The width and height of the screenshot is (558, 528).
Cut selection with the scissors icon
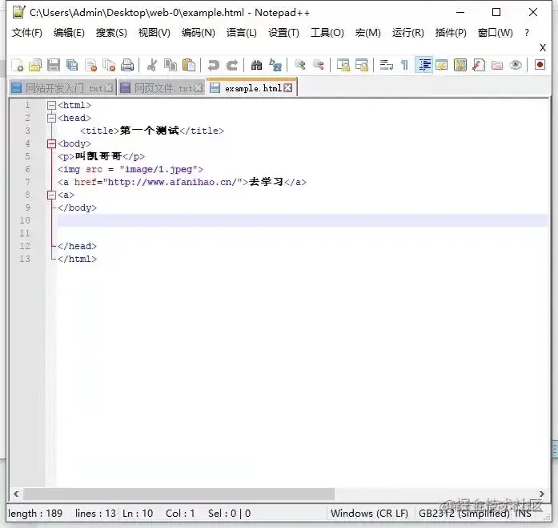[x=152, y=65]
